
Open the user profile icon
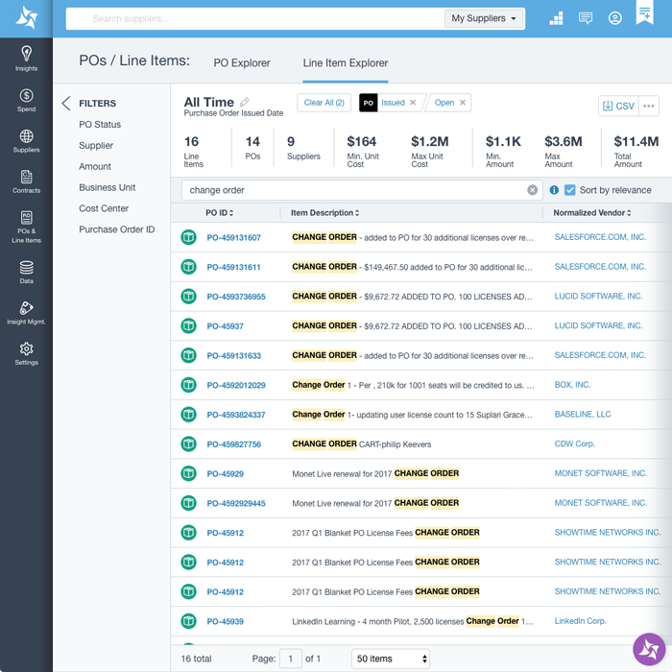(615, 18)
